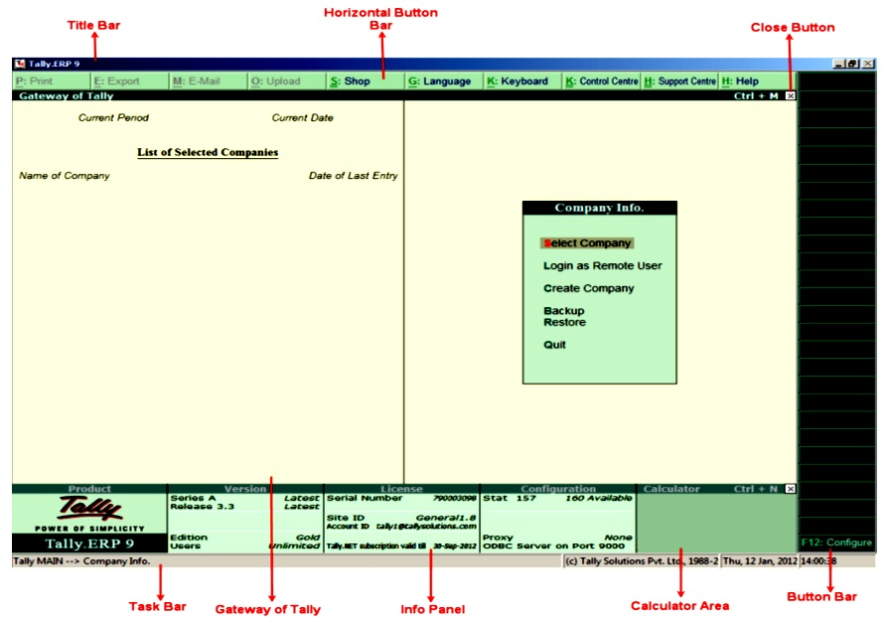Click the Users Unlimited entry
Viewport: 885px width, 617px height.
244,545
